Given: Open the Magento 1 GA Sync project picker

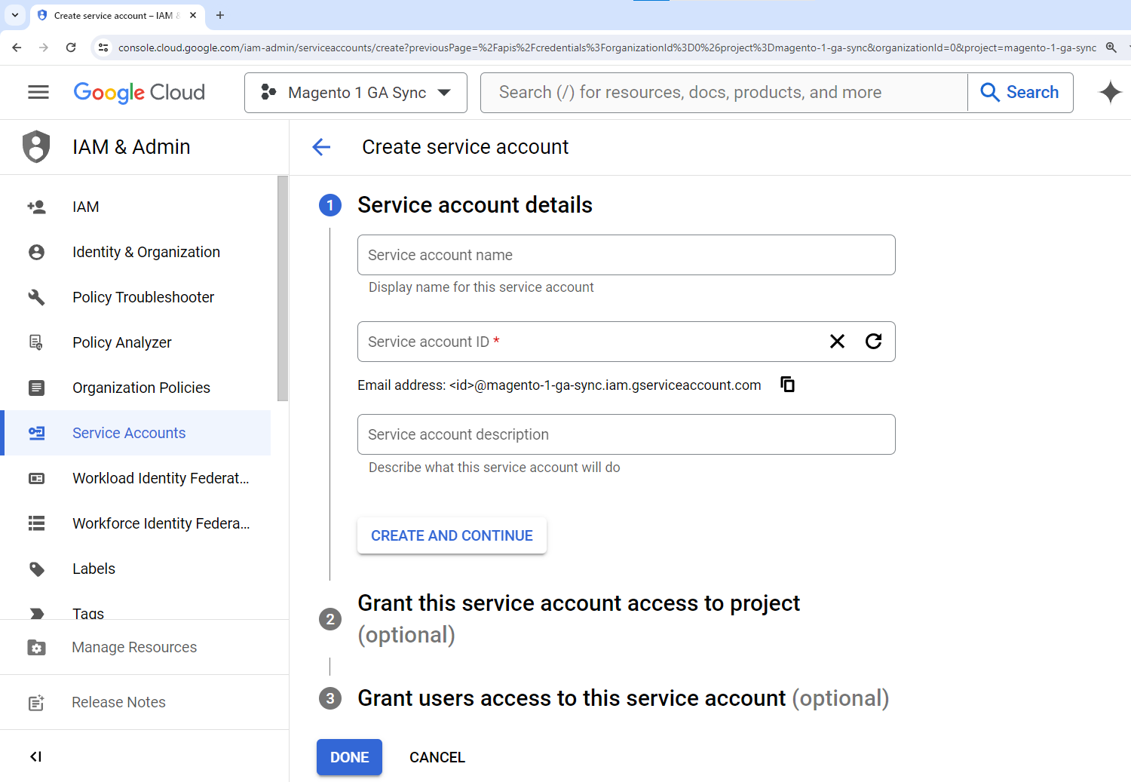Looking at the screenshot, I should pyautogui.click(x=356, y=93).
